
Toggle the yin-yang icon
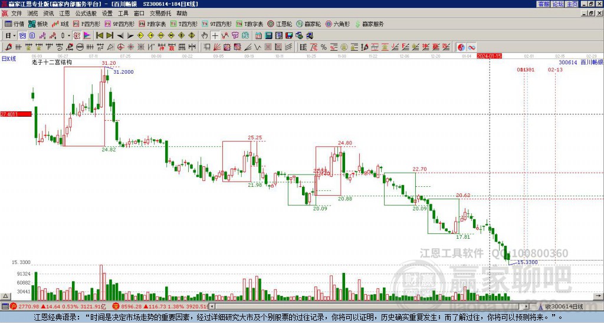click(461, 47)
